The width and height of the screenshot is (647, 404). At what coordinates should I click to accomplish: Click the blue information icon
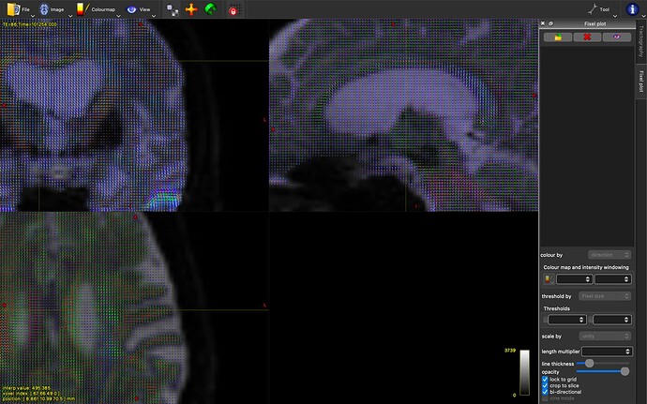632,9
